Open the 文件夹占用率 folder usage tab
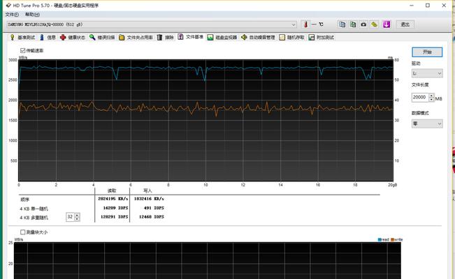This screenshot has height=279, width=455. (136, 38)
